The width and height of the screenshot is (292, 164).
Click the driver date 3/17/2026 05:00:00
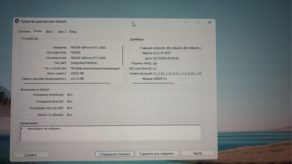[x=166, y=58]
